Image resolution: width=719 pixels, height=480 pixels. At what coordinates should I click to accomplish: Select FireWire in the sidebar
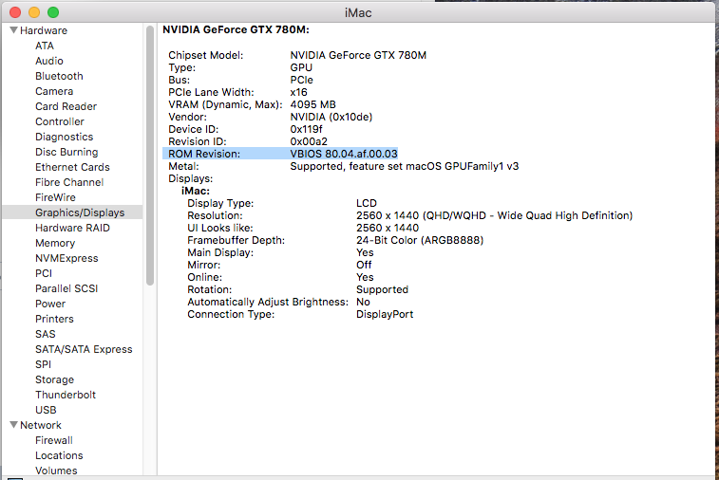pos(55,197)
